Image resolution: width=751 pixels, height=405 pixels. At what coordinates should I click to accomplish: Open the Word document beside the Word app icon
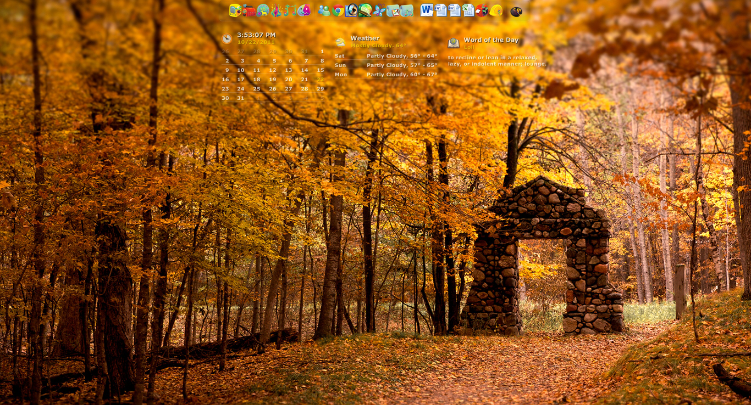[441, 10]
